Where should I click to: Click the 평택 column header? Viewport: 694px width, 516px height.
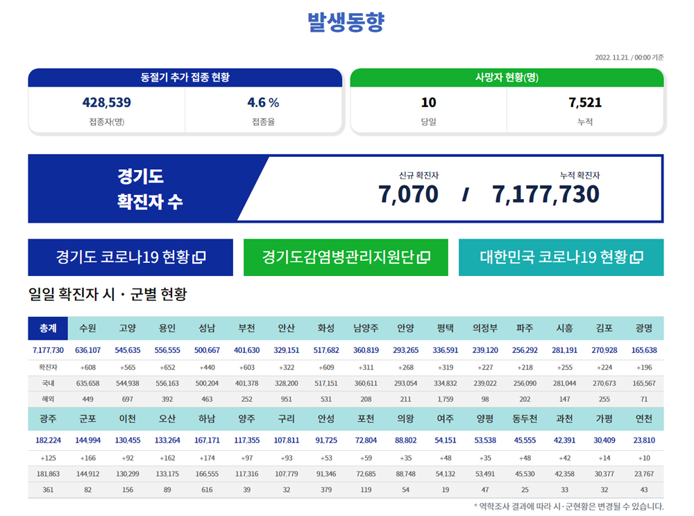[446, 328]
